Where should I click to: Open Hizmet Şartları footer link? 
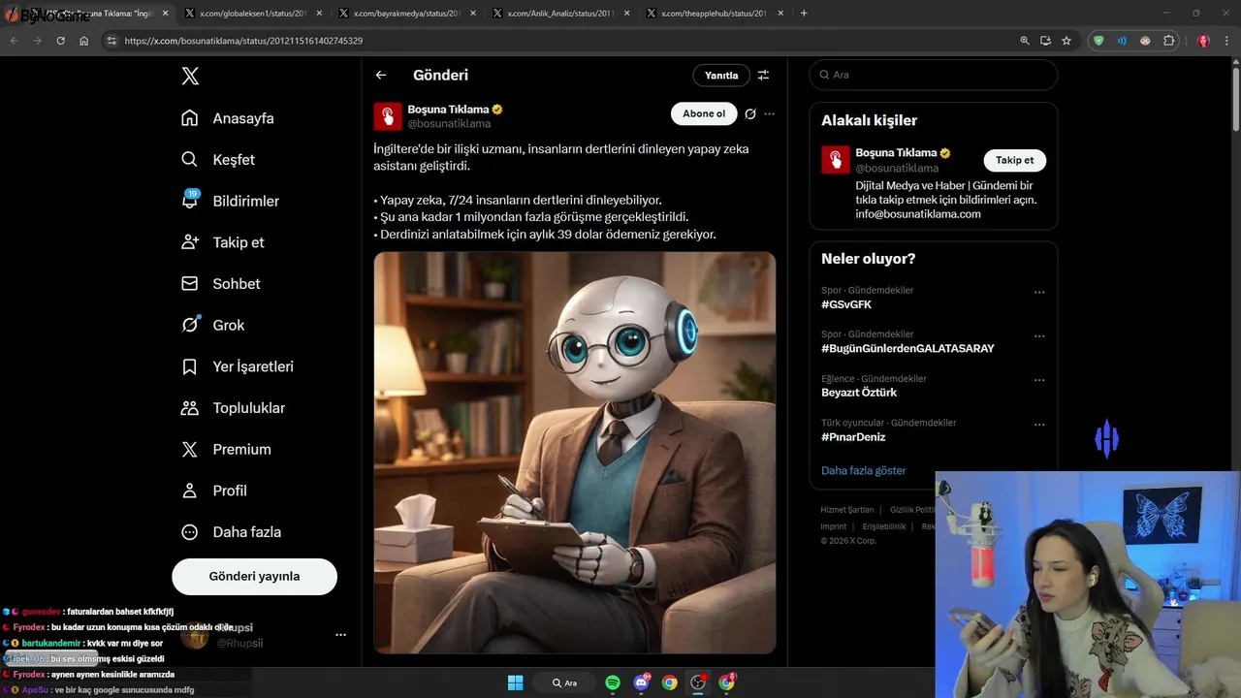click(847, 510)
